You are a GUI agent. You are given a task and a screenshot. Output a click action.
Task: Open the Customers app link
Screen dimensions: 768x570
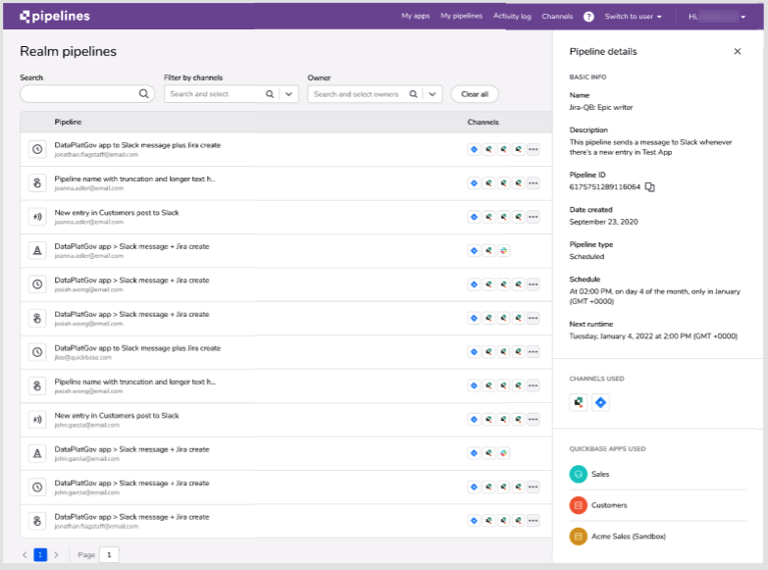(x=609, y=505)
